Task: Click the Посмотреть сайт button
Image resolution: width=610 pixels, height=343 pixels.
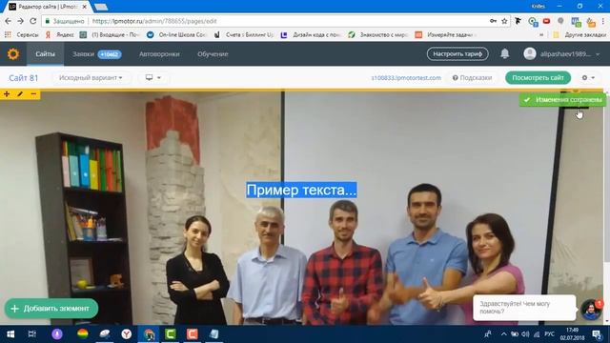Action: click(538, 78)
